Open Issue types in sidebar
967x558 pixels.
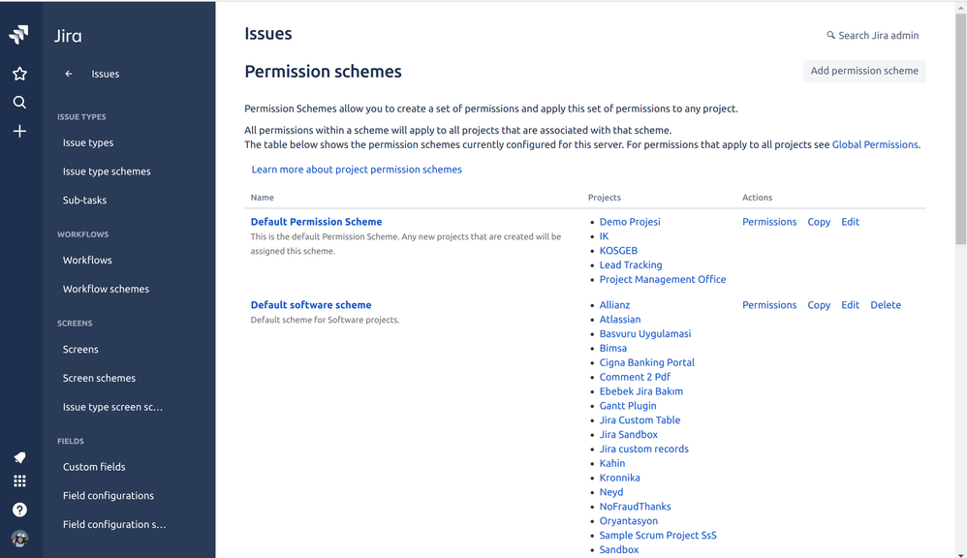88,142
